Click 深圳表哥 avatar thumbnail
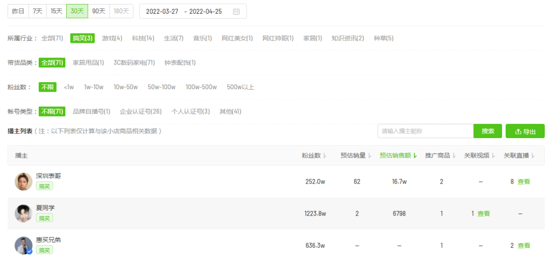The image size is (551, 262). 23,181
